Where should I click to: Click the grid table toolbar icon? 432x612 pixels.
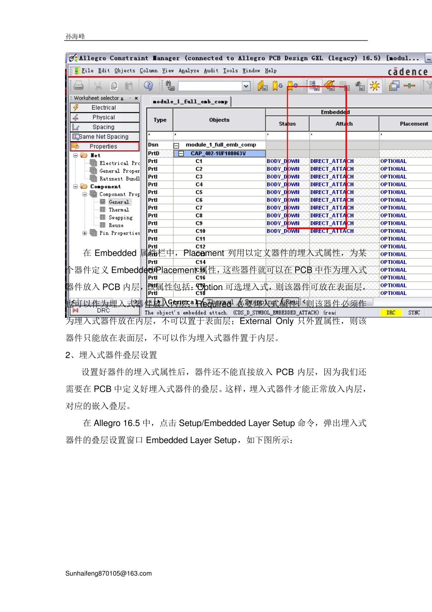pyautogui.click(x=345, y=86)
